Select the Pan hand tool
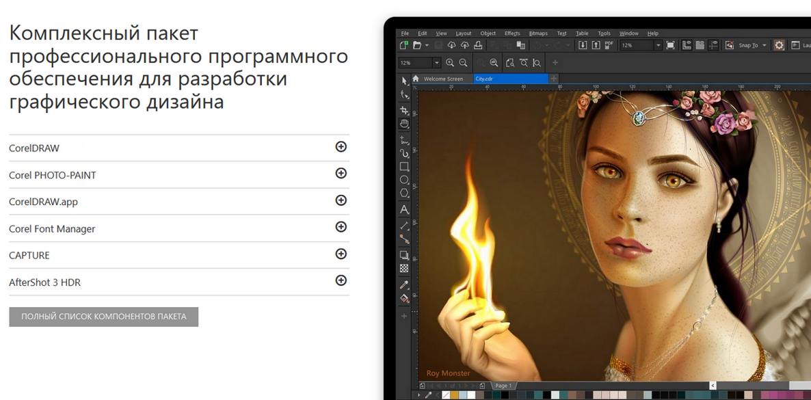811x400 pixels. [404, 124]
